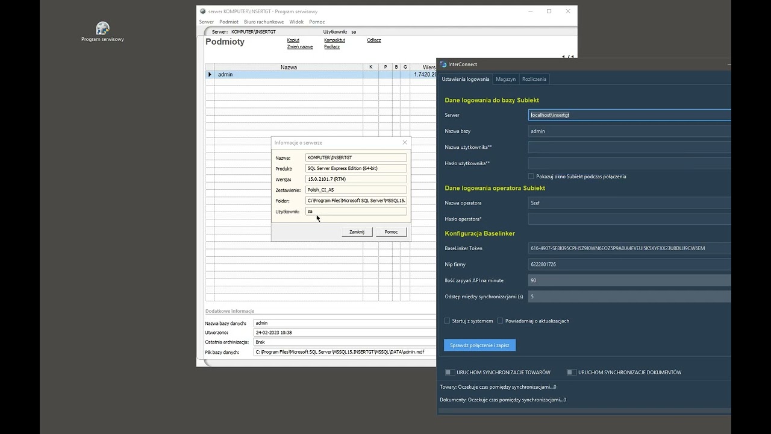Screen dimensions: 771x434
Task: Select the admin database row
Action: point(321,75)
